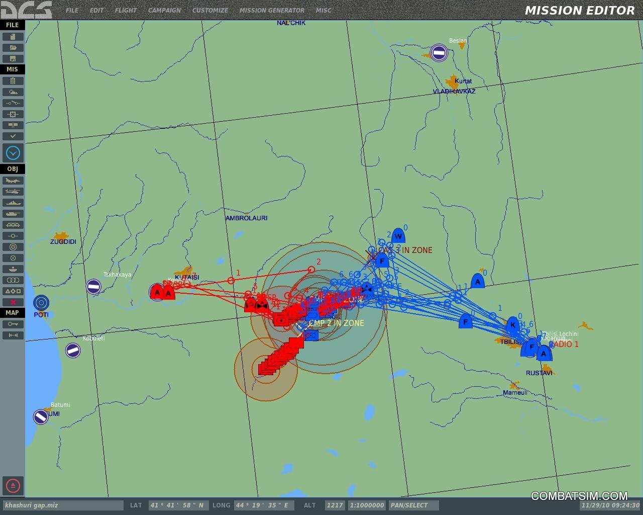Open the FLIGHT menu
Screen dimensions: 643x515
click(x=126, y=10)
